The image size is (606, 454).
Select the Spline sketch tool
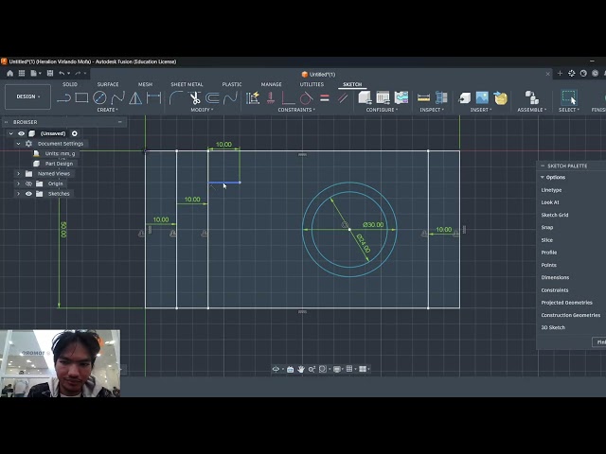[x=117, y=98]
